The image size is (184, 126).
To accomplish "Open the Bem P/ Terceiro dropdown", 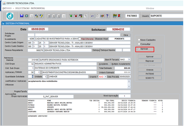I will click(129, 59).
